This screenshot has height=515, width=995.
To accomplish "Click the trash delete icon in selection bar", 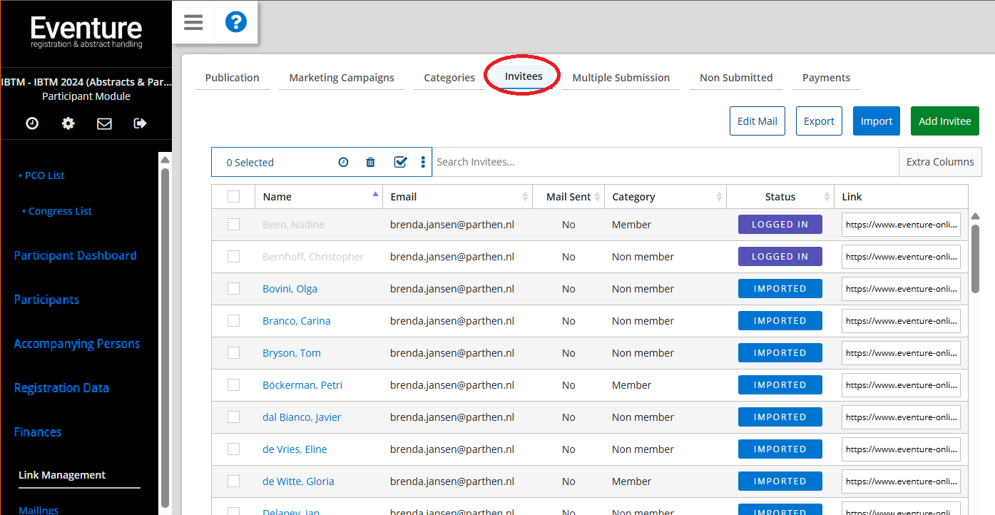I will pos(370,163).
